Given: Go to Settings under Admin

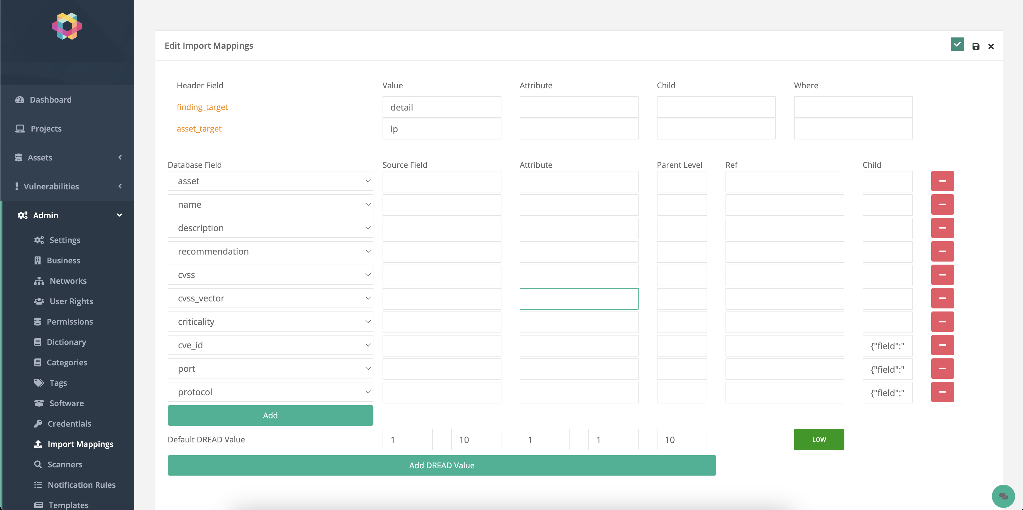Looking at the screenshot, I should [64, 240].
